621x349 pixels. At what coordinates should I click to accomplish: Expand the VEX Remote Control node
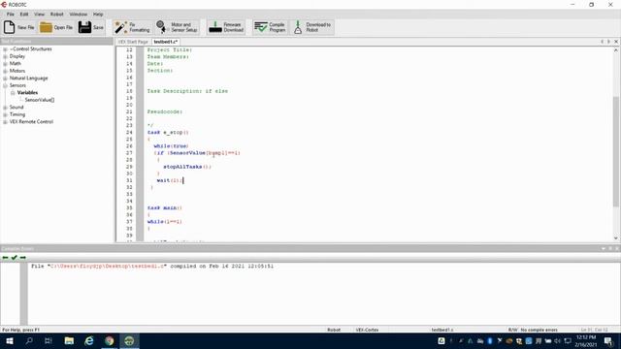coord(5,122)
